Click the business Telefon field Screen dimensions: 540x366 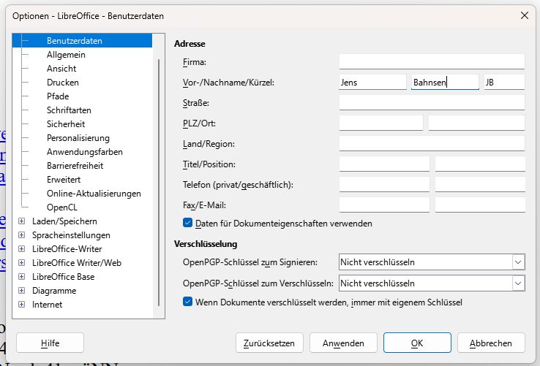coord(480,184)
